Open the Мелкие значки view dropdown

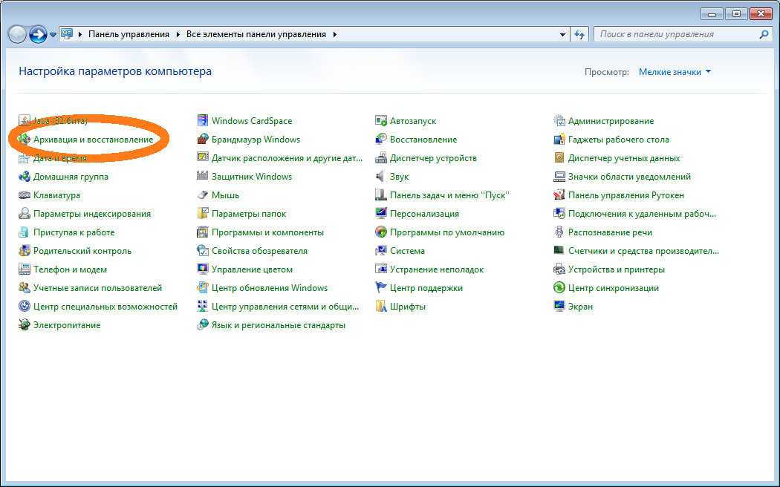point(675,72)
